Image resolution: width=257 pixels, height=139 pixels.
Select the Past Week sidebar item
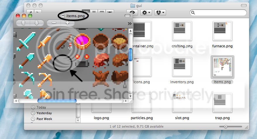44,119
